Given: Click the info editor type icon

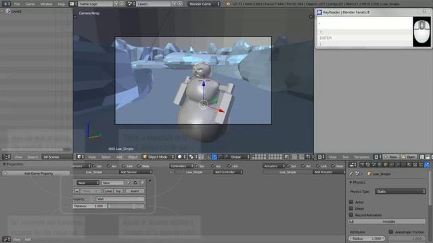Looking at the screenshot, I should [x=6, y=4].
